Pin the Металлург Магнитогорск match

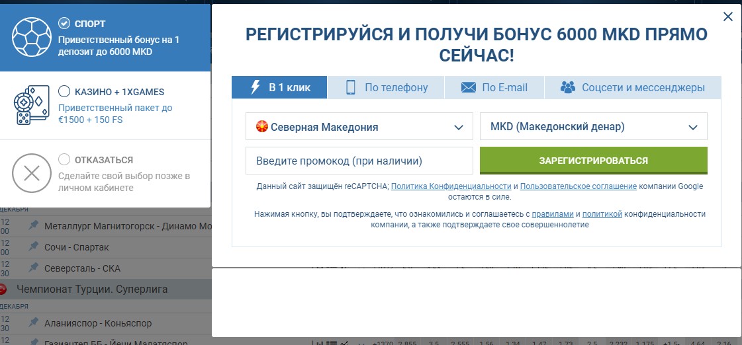(x=33, y=226)
